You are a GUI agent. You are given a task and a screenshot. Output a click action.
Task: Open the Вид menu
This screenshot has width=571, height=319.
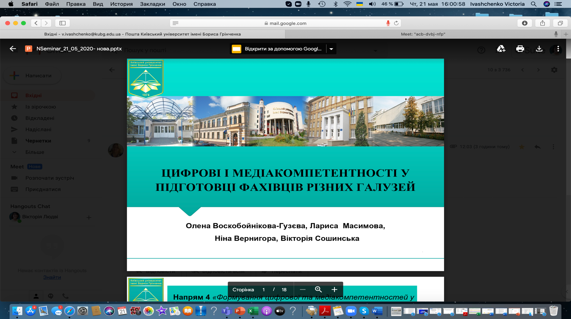pos(98,4)
